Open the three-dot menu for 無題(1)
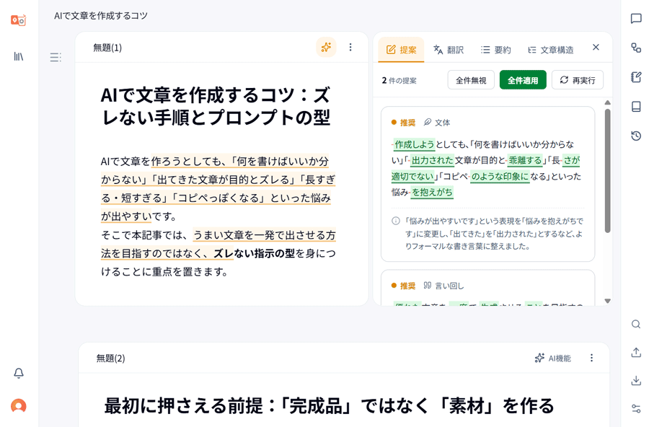The width and height of the screenshot is (649, 427). [350, 47]
